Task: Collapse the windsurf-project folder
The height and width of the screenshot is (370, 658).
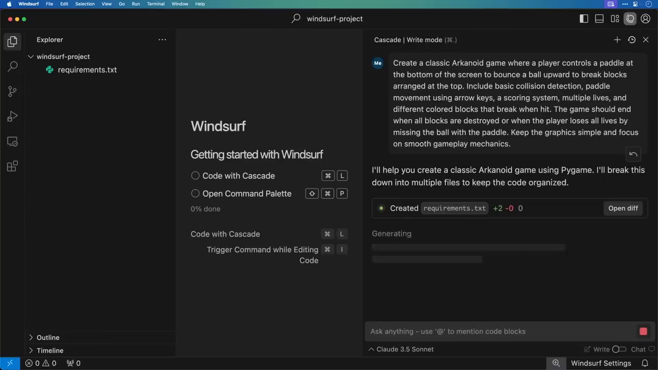Action: click(x=31, y=57)
